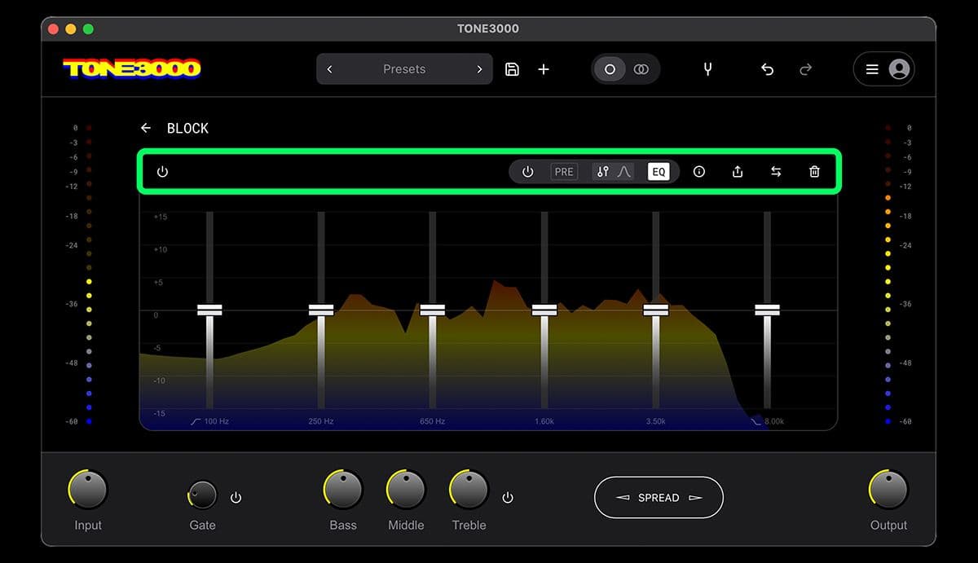978x563 pixels.
Task: Select stereo overlapping-circles mode
Action: click(x=641, y=69)
